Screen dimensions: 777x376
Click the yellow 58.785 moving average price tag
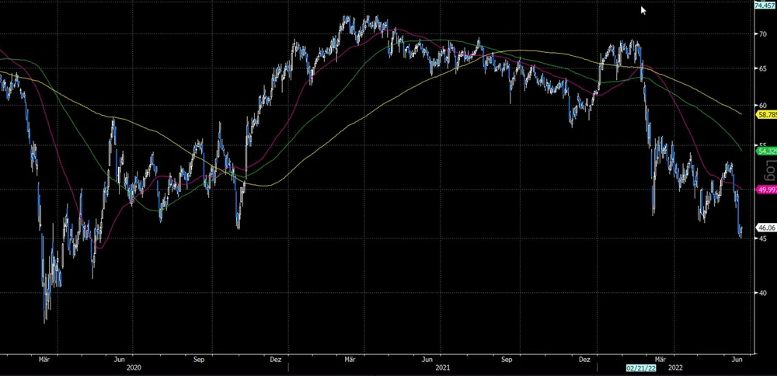[766, 114]
